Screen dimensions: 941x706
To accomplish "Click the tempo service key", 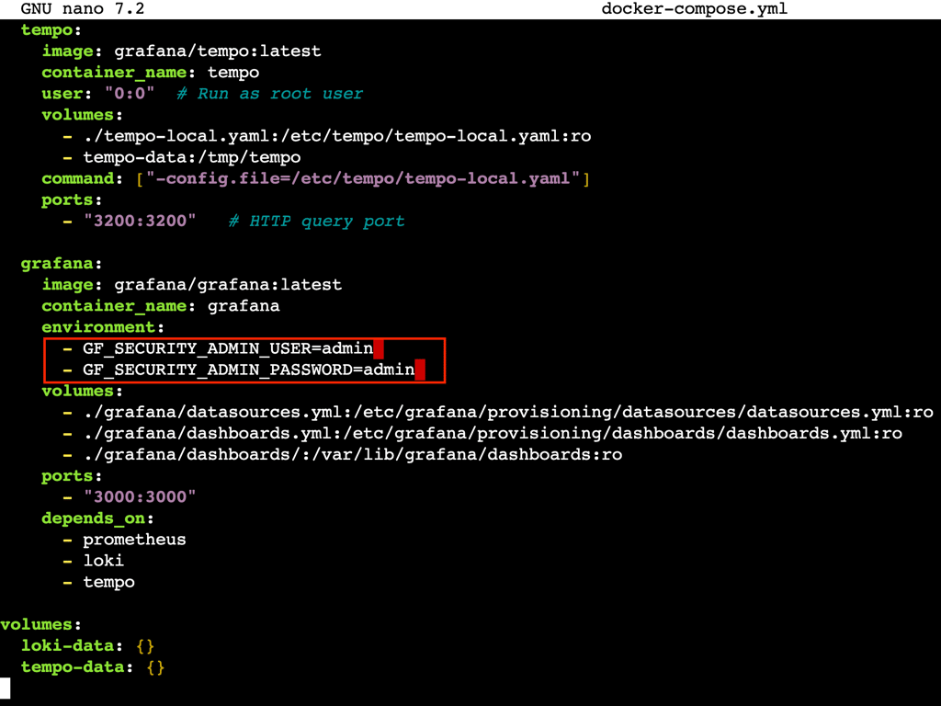I will [x=42, y=29].
